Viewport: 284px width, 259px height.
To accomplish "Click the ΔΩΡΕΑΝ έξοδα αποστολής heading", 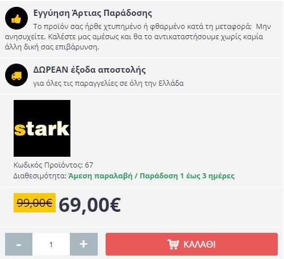I will click(90, 70).
